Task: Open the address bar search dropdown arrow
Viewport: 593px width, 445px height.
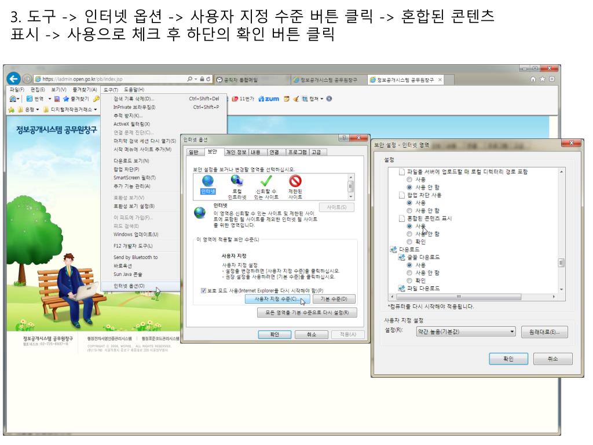Action: point(196,79)
